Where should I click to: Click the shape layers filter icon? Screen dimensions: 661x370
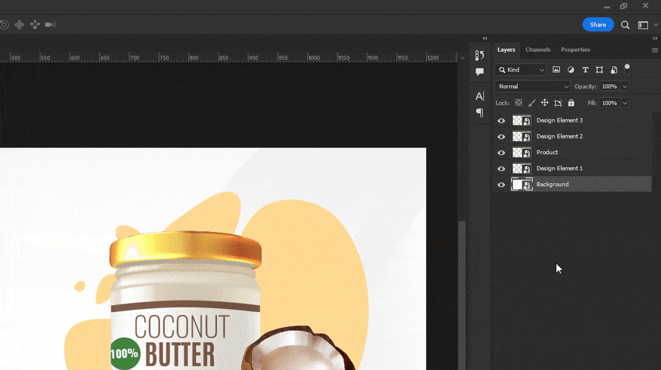pyautogui.click(x=599, y=69)
